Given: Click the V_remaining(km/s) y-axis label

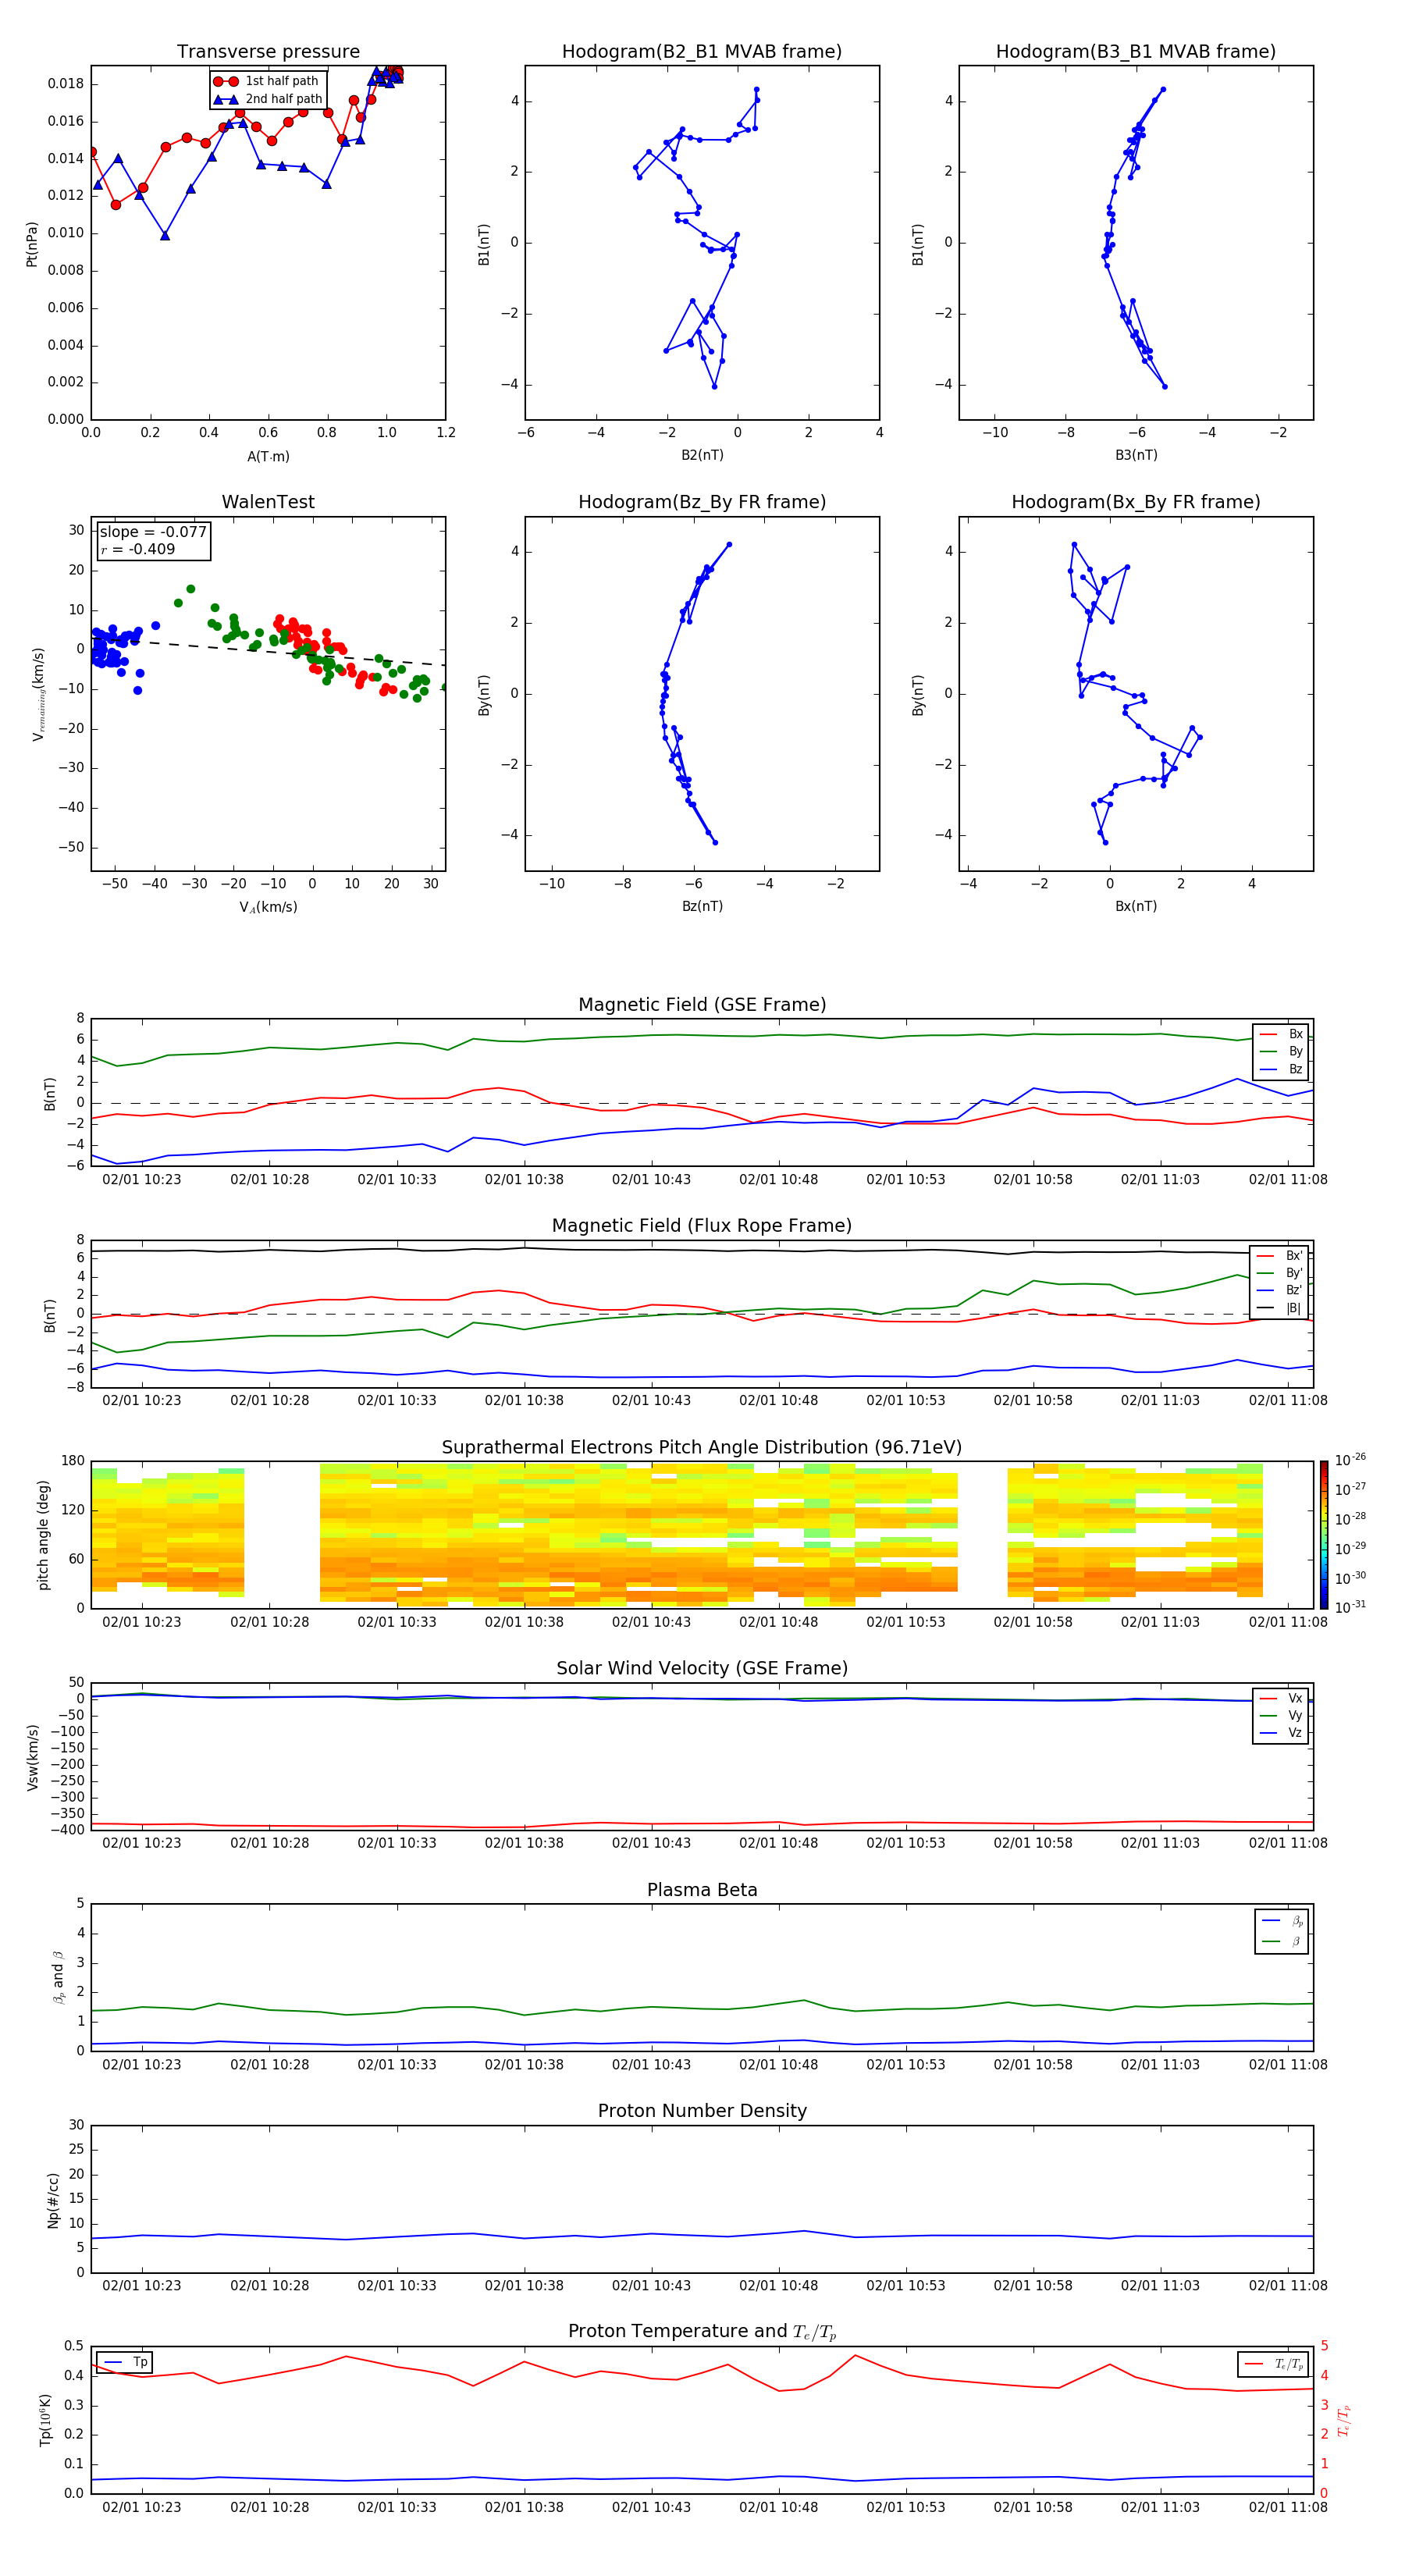Looking at the screenshot, I should tap(38, 694).
